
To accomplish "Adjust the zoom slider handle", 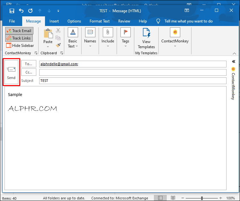I will click(202, 198).
